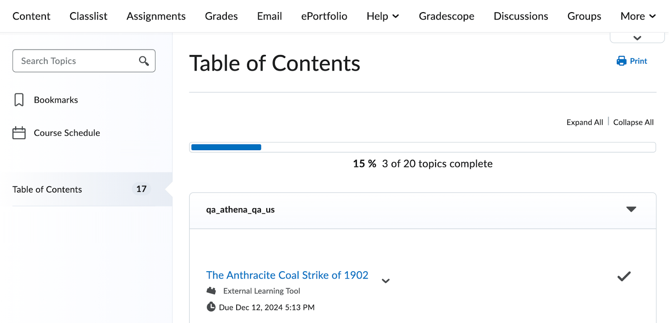669x323 pixels.
Task: Click the unread count badge 17
Action: 141,189
